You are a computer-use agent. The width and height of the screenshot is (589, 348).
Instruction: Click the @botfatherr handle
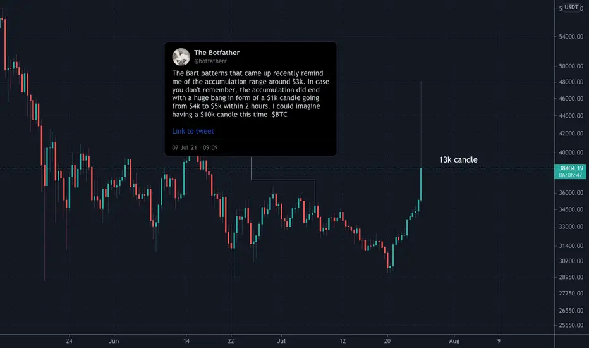[x=210, y=61]
